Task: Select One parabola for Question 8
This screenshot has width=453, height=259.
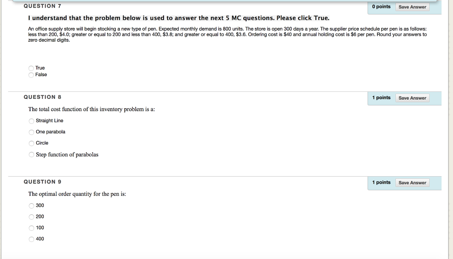Action: pyautogui.click(x=31, y=132)
